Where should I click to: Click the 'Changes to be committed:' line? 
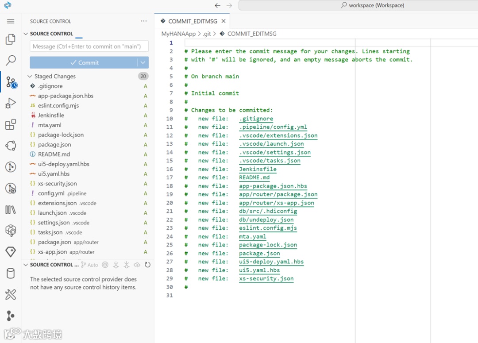(228, 110)
